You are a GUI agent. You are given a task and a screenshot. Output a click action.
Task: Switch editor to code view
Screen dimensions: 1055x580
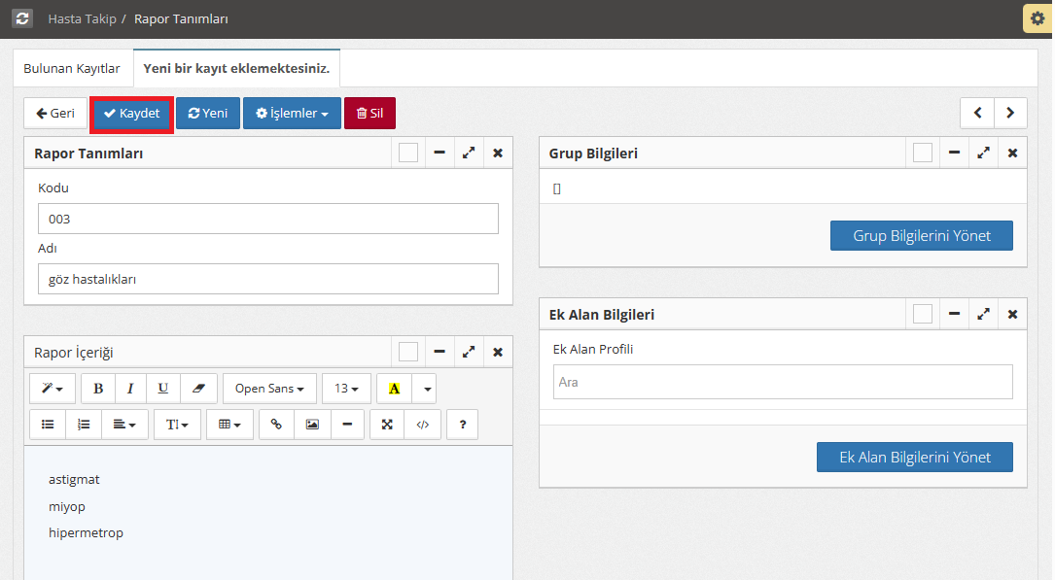[422, 425]
